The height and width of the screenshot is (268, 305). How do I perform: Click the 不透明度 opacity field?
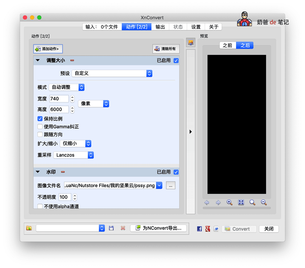[65, 197]
